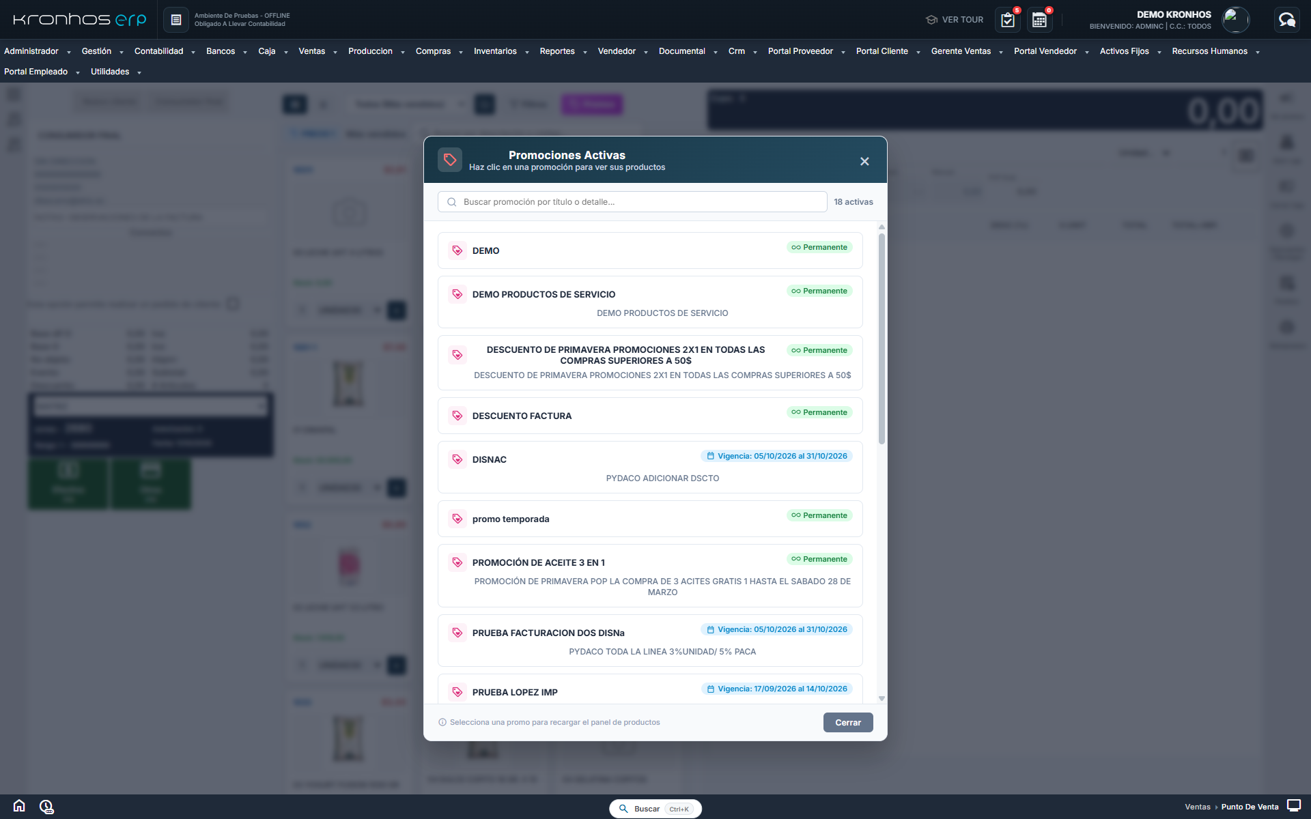Click the promotions list scrollbar thumb
1311x819 pixels.
[882, 339]
